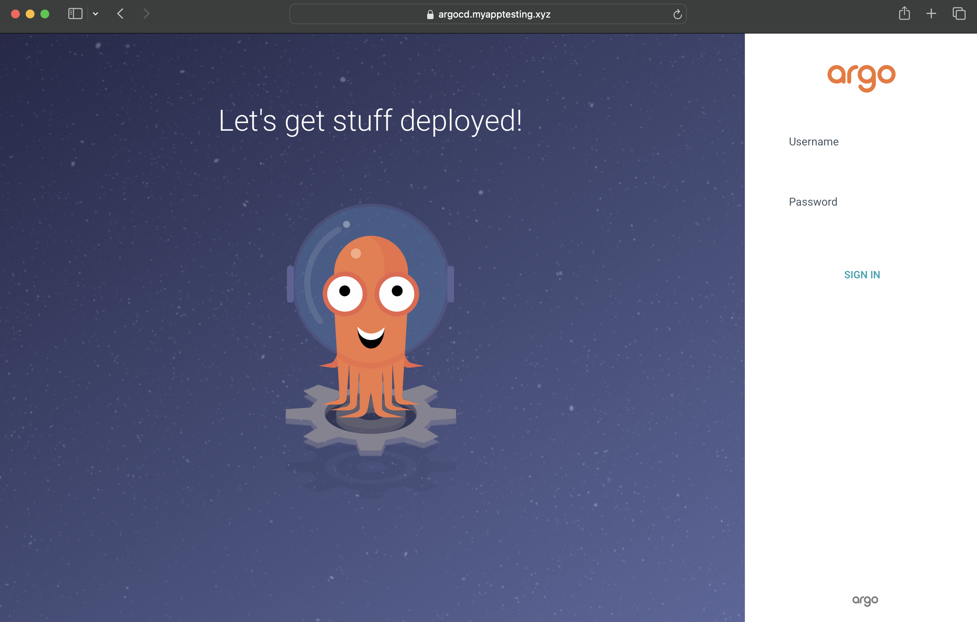Screen dimensions: 977x622
Task: Click the large orange argo logo
Action: pyautogui.click(x=861, y=77)
